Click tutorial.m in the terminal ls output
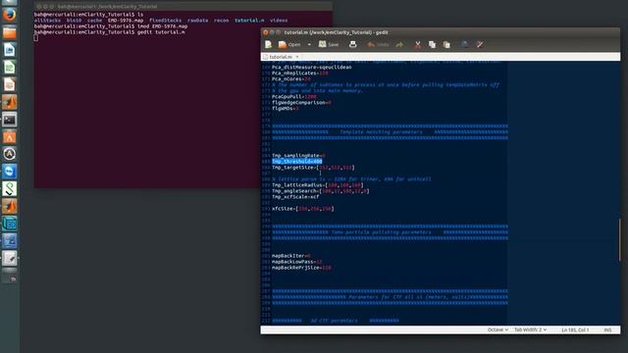This screenshot has height=353, width=628. tap(249, 21)
